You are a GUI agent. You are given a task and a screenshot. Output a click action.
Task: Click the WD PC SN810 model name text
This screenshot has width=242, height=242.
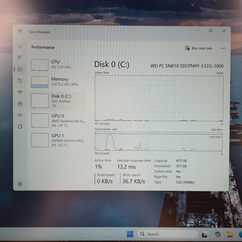pyautogui.click(x=187, y=66)
